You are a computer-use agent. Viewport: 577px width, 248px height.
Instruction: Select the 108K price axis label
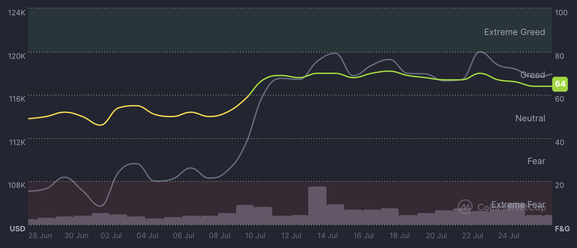point(17,185)
